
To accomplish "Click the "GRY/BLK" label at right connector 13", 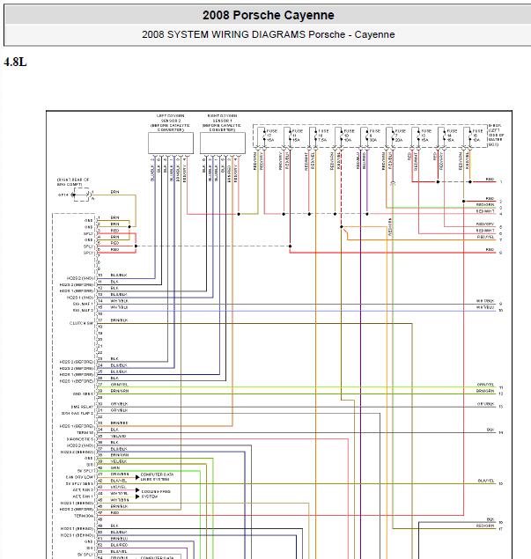I will point(486,404).
